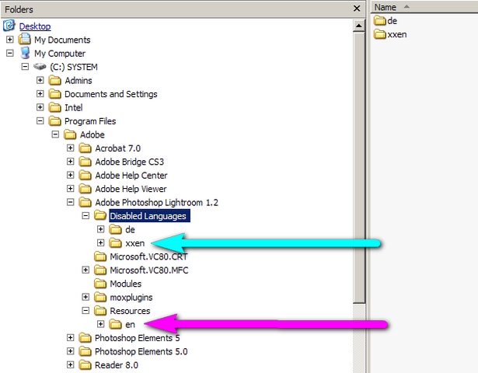
Task: Click the Adobe folder icon
Action: pos(70,134)
